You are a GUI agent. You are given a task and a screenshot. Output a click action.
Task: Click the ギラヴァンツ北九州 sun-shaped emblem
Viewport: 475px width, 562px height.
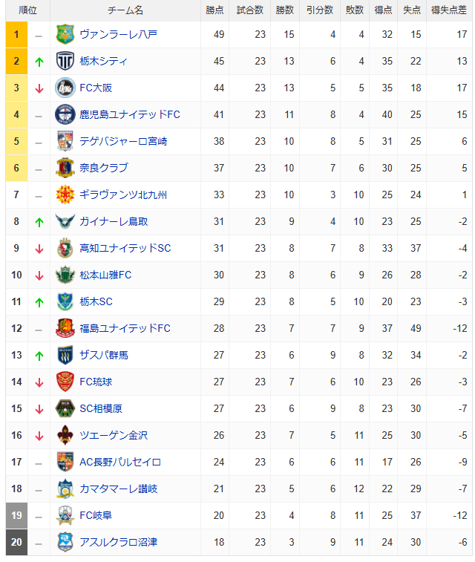point(65,195)
